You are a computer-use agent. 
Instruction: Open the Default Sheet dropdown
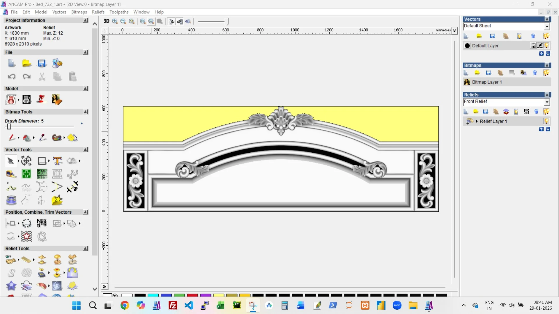pos(547,26)
